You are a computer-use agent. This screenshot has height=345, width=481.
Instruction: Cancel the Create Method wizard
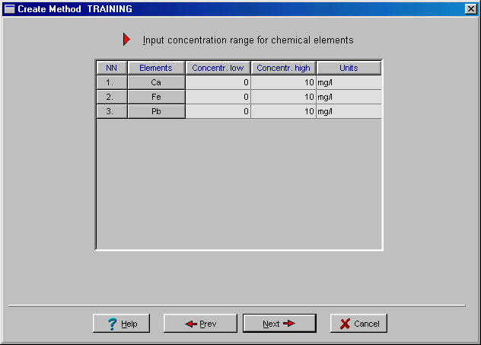(x=358, y=323)
